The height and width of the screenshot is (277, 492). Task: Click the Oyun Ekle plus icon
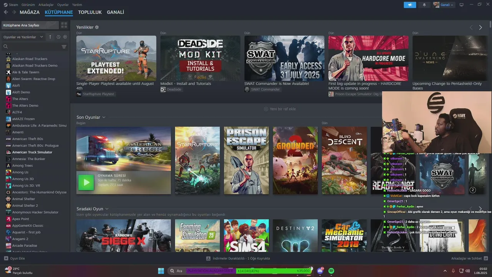[x=6, y=259]
